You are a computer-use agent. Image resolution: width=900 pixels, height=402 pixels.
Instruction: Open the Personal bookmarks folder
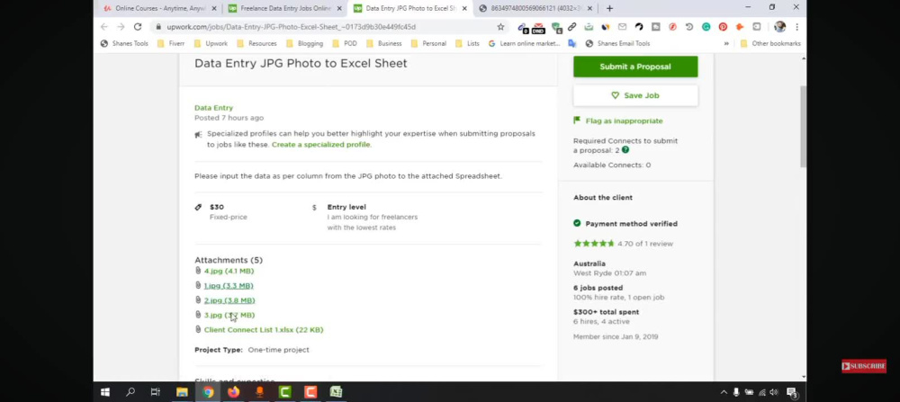[x=428, y=43]
